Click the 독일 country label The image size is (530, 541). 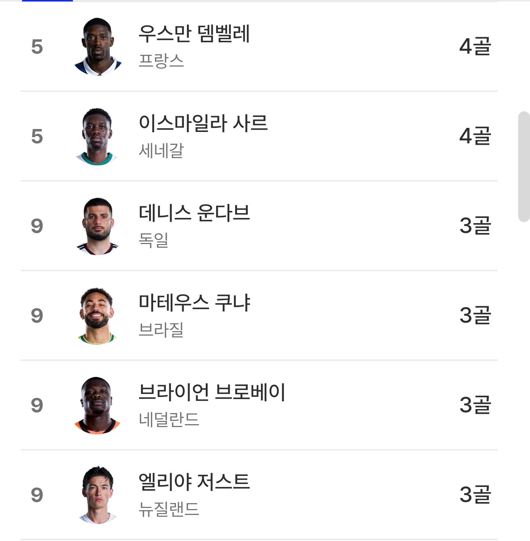[153, 240]
